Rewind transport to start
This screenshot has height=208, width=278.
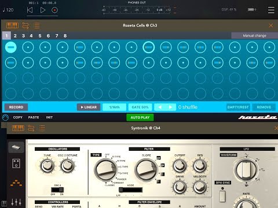[30, 10]
